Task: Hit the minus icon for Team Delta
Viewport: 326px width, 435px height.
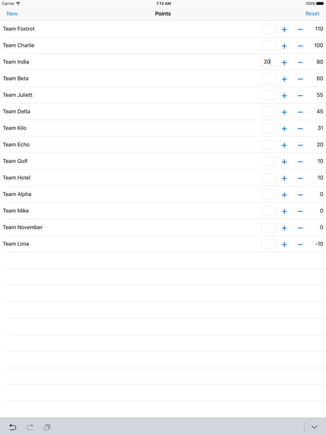Action: (x=300, y=112)
